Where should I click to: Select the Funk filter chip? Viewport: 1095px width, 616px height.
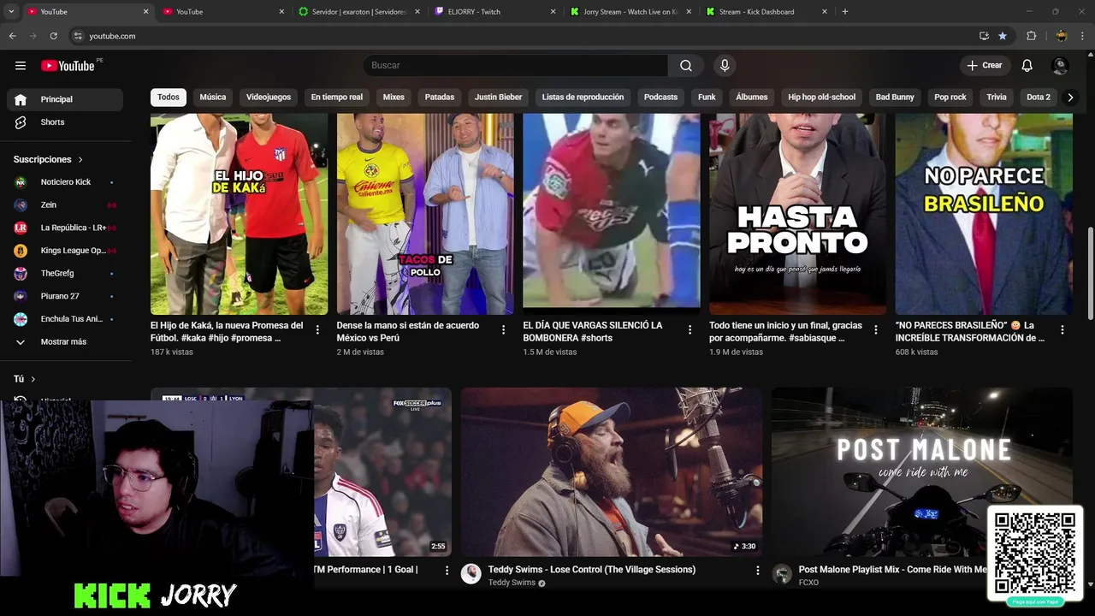[x=707, y=97]
